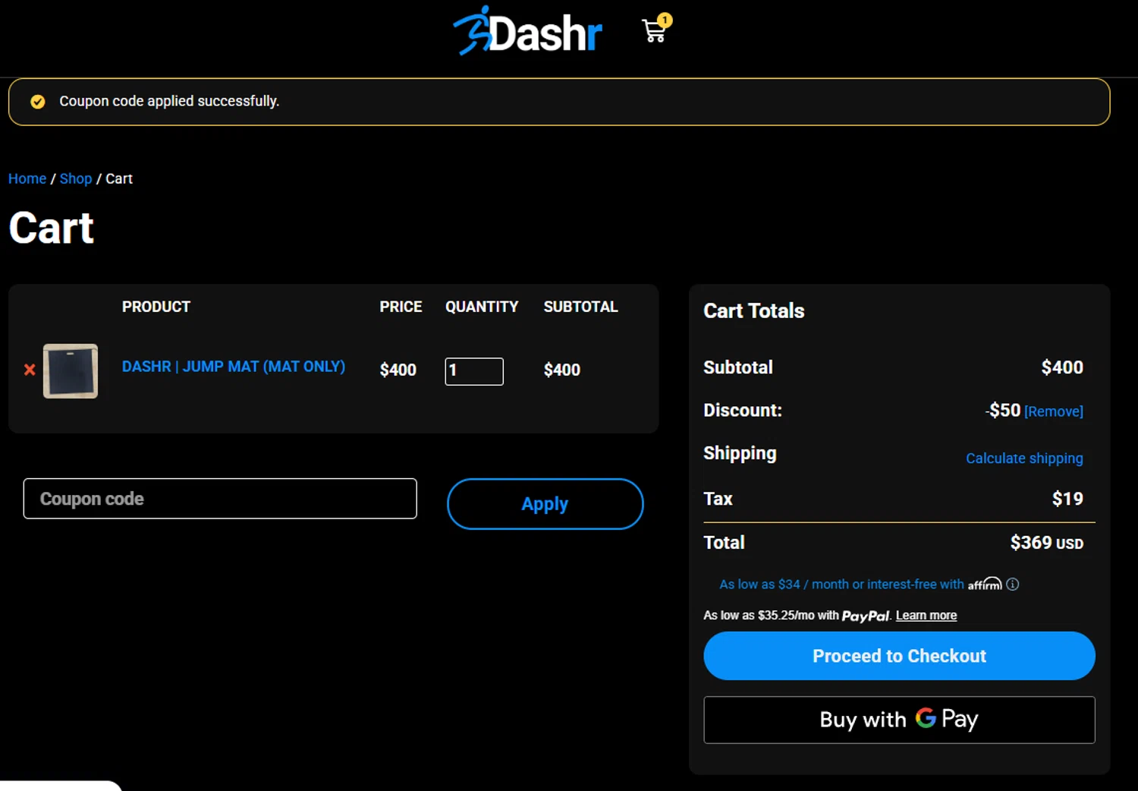The image size is (1138, 791).
Task: Click the yellow check success icon
Action: tap(38, 102)
